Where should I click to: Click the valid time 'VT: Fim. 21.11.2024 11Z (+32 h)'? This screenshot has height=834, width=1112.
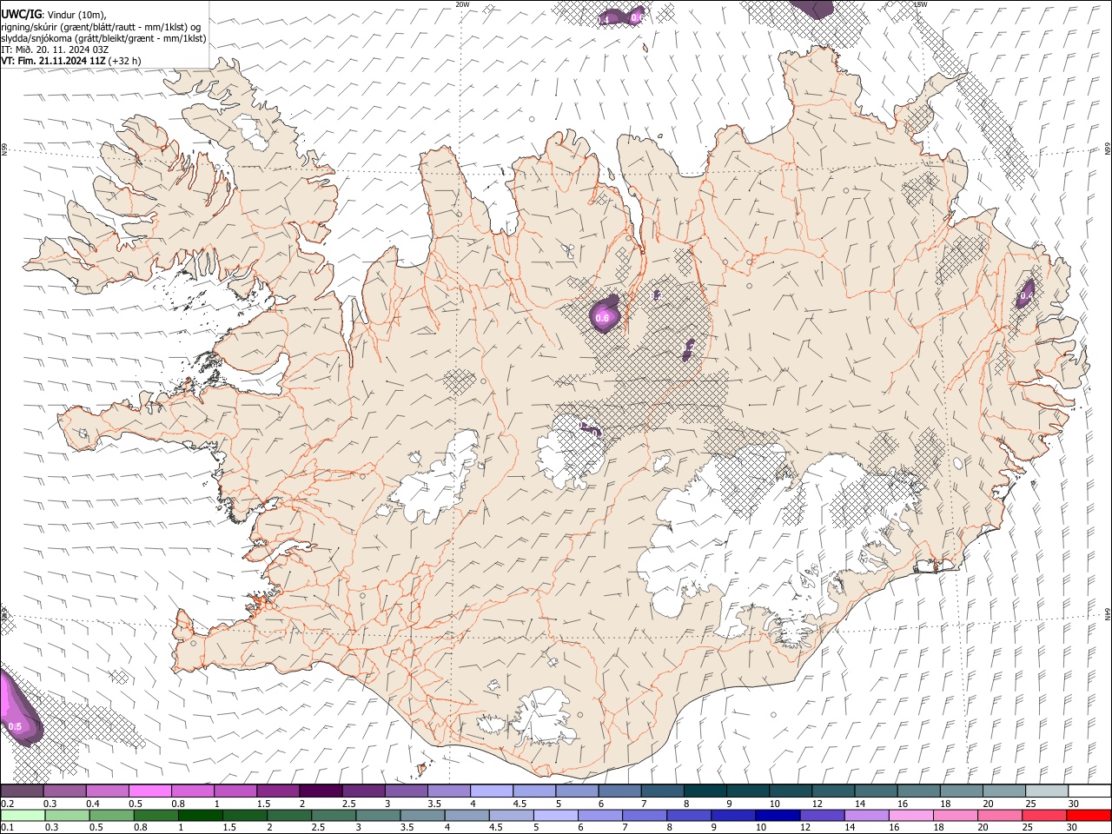click(x=70, y=61)
